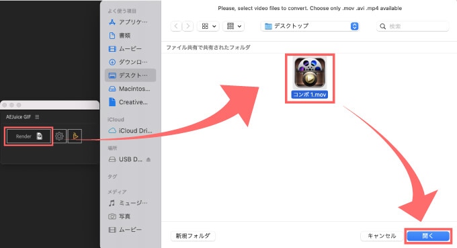Select アプリケーション in the sidebar
The width and height of the screenshot is (457, 248).
(x=130, y=22)
